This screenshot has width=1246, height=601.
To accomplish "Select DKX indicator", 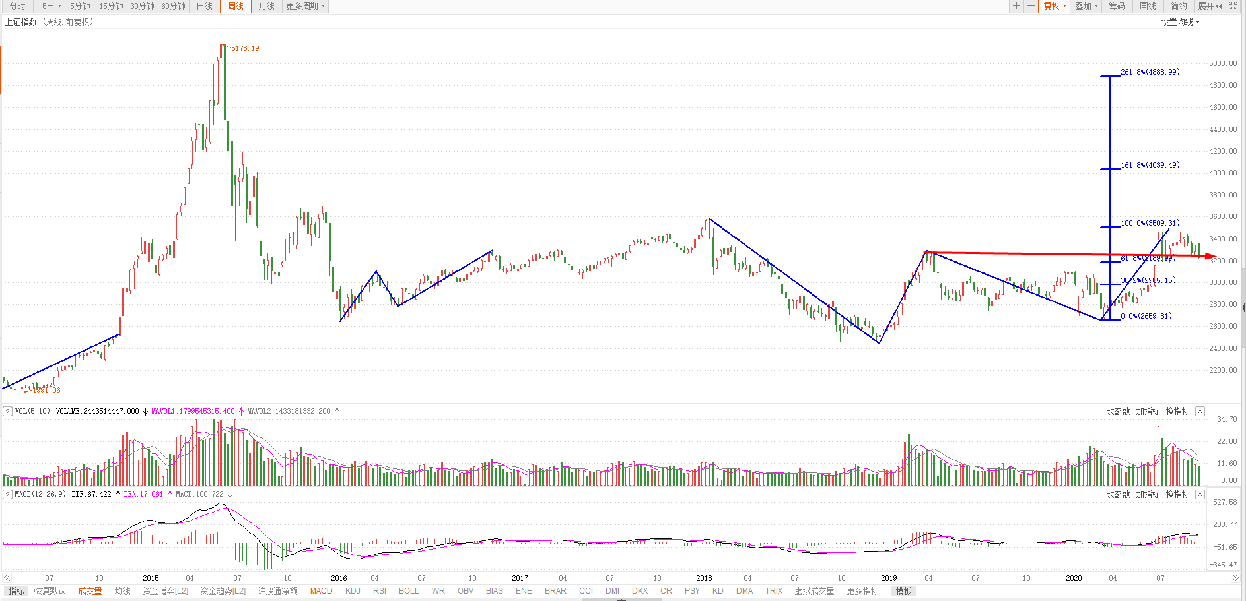I will tap(640, 591).
